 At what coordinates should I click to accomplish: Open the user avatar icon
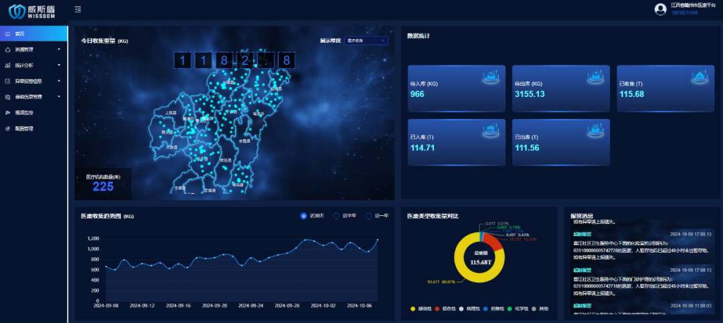click(x=660, y=9)
